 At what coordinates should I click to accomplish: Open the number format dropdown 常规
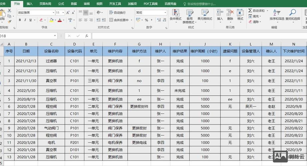click(165, 13)
